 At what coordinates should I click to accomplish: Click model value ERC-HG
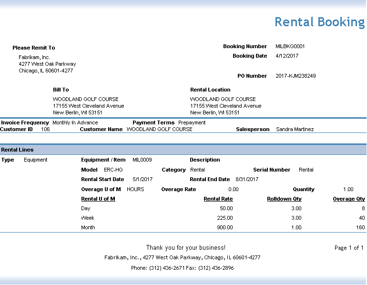click(x=113, y=170)
